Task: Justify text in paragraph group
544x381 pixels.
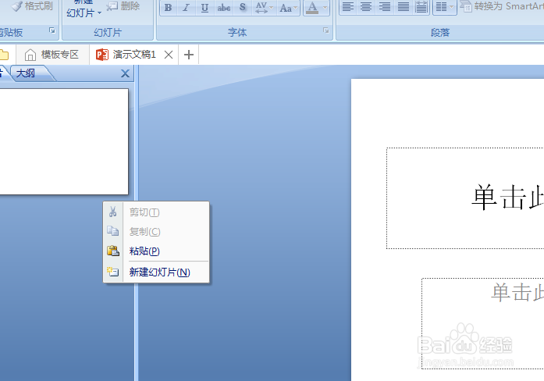Action: tap(403, 6)
